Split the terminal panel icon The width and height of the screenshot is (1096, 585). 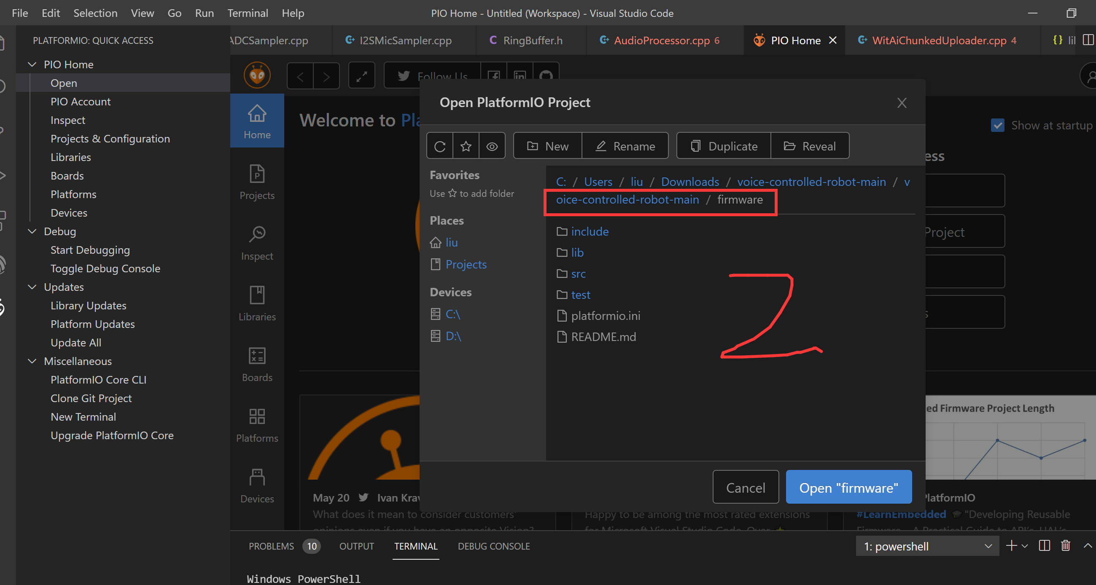tap(1044, 546)
